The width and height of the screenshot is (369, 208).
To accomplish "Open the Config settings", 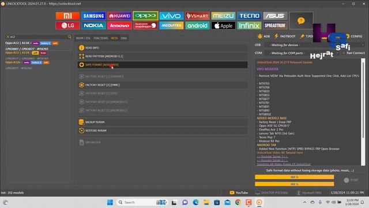I will [354, 36].
